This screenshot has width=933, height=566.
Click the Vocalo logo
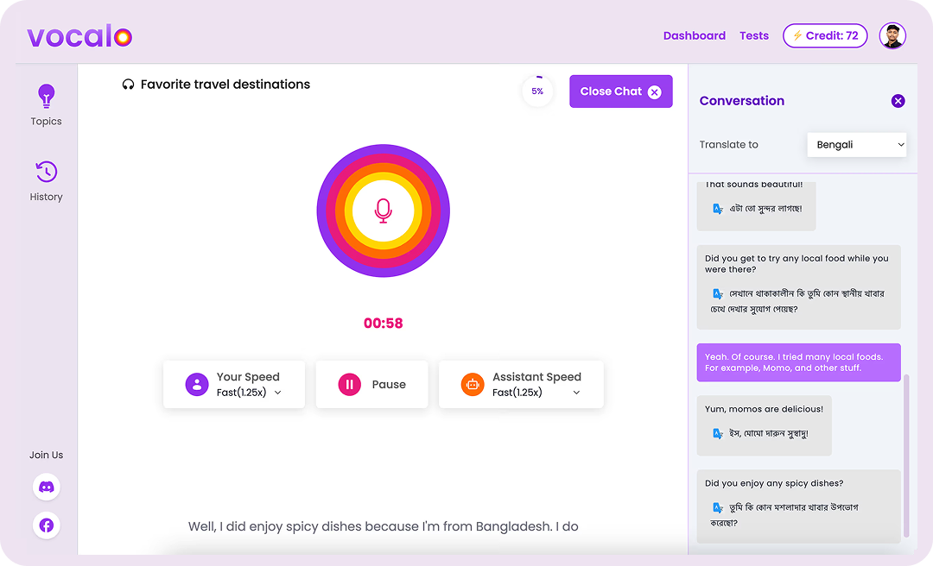click(x=79, y=37)
